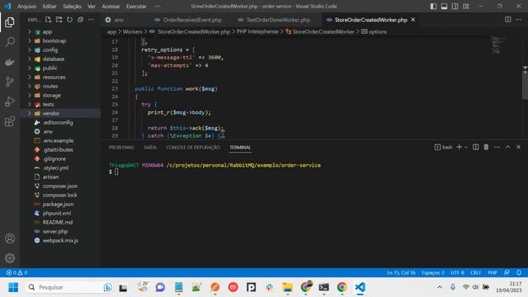Click the CRLF line ending status item
The width and height of the screenshot is (528, 297).
[x=475, y=272]
